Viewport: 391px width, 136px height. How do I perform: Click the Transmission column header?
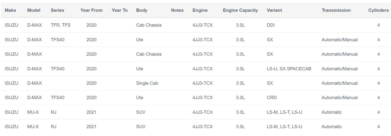(x=336, y=10)
